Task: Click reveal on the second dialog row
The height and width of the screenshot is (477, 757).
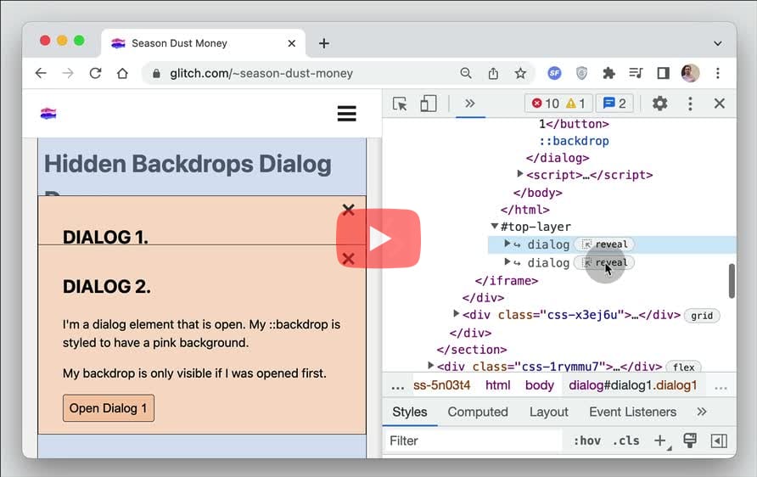Action: tap(604, 262)
